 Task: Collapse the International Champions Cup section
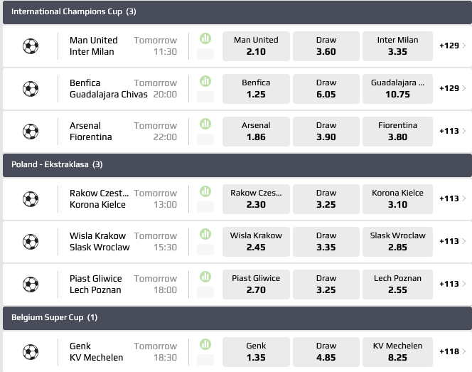[236, 12]
